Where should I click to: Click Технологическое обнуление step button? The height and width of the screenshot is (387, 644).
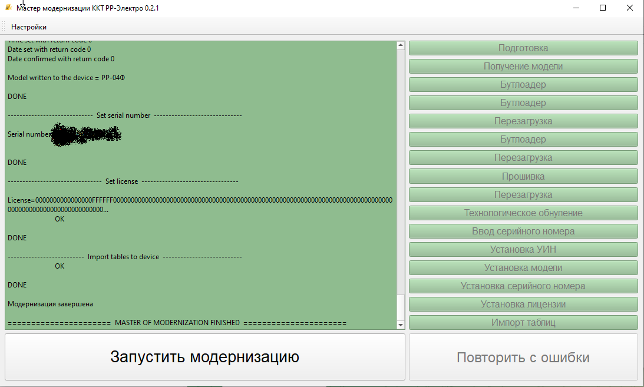tap(523, 213)
